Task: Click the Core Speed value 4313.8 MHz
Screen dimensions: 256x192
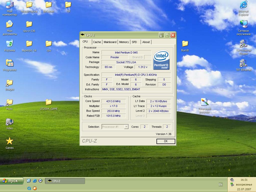Action: 113,101
